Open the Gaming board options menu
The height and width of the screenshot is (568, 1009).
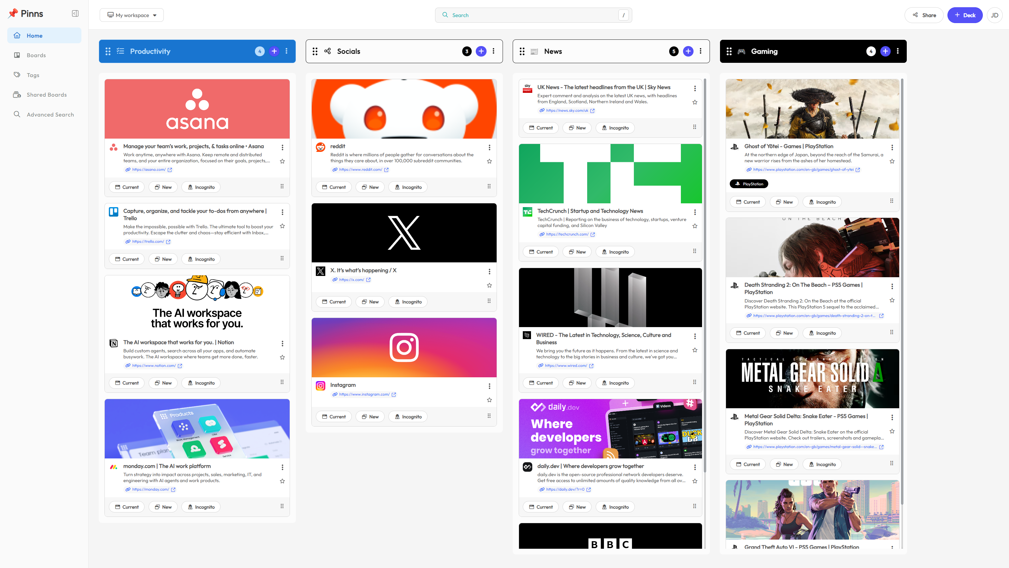pos(898,51)
